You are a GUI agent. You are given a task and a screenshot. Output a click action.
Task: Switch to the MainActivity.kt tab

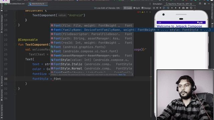(38, 4)
